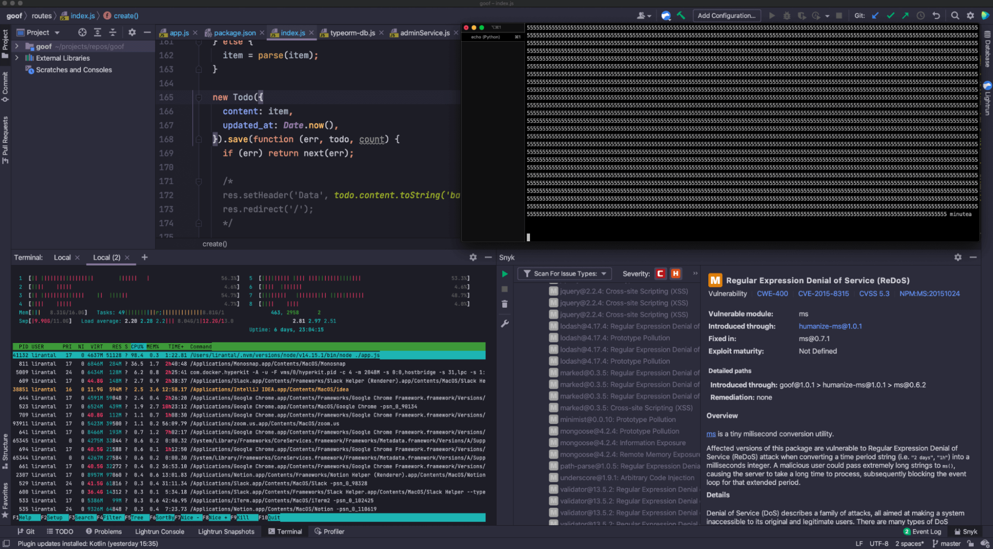993x549 pixels.
Task: Run a new Snyk scan
Action: click(505, 274)
